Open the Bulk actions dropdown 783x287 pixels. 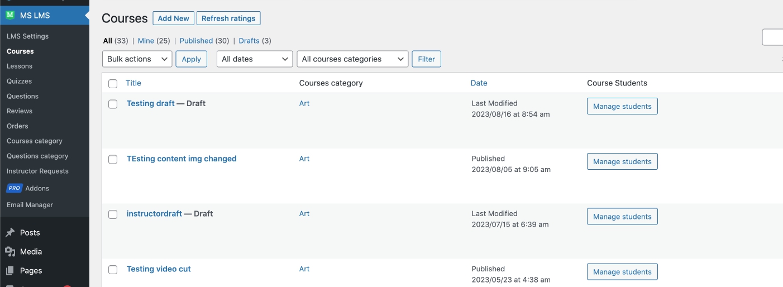pos(137,59)
